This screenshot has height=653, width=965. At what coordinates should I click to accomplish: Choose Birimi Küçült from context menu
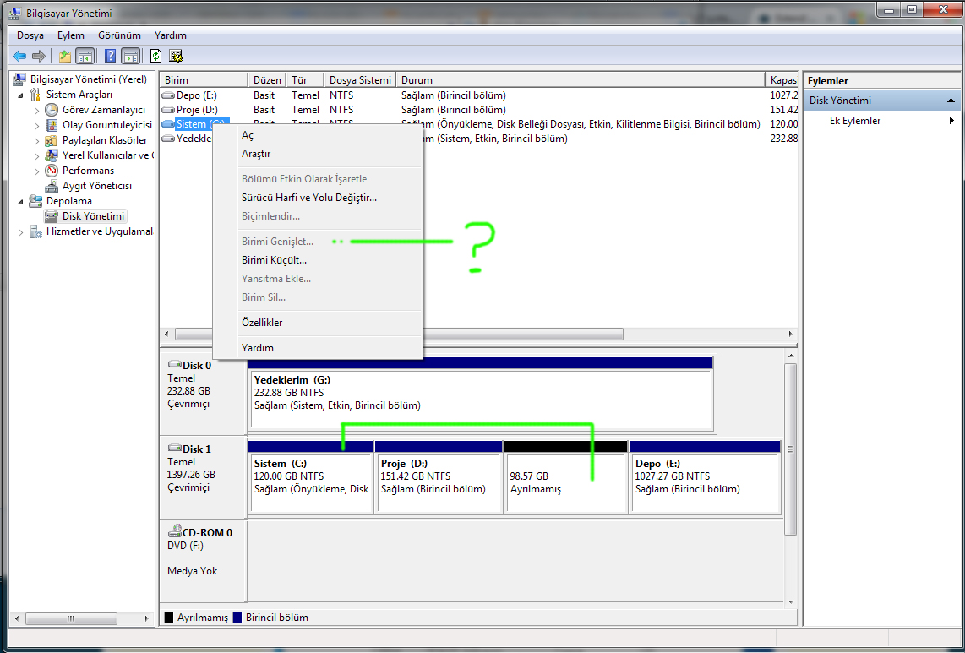point(274,260)
